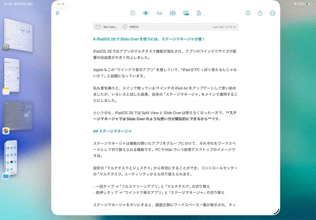Tap the Files app icon
This screenshot has height=220, width=316.
(x=6, y=176)
